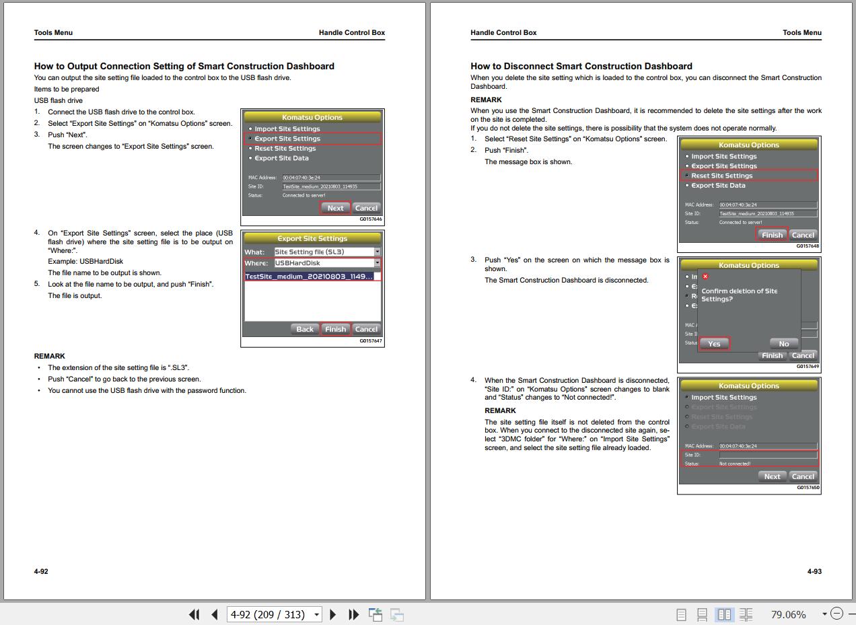
Task: Click the previous view icon
Action: 376,614
